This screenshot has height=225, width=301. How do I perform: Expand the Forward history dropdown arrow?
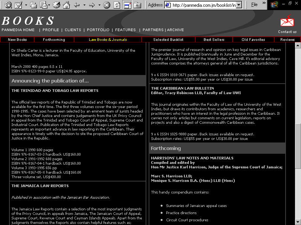coord(98,5)
